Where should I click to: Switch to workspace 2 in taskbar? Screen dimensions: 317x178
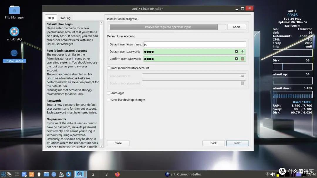click(93, 174)
